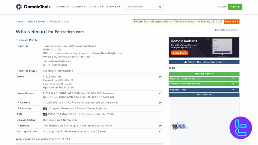This screenshot has height=145, width=258.
Task: Click share arrow in Dates row
Action: coord(160,77)
